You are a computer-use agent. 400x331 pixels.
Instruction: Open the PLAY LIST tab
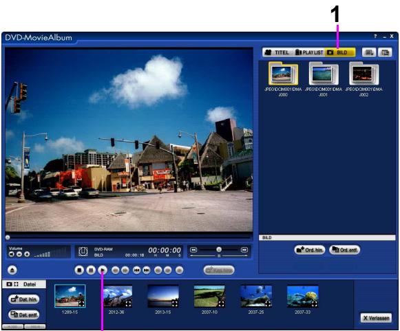(309, 52)
